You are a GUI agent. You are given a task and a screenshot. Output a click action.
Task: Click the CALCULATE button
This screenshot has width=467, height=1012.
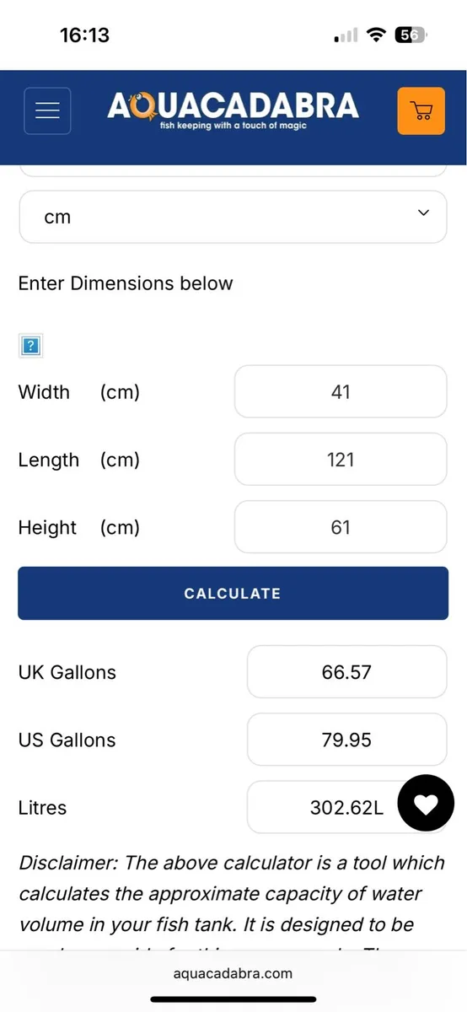click(x=233, y=593)
